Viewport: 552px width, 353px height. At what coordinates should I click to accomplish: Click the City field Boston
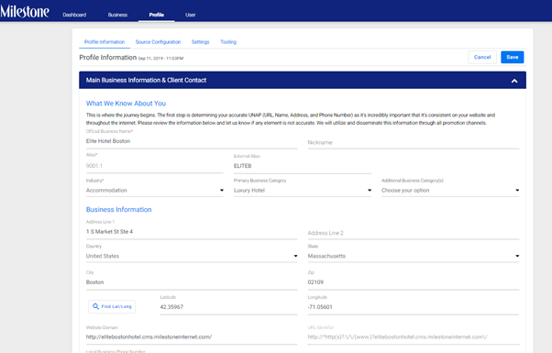click(192, 282)
